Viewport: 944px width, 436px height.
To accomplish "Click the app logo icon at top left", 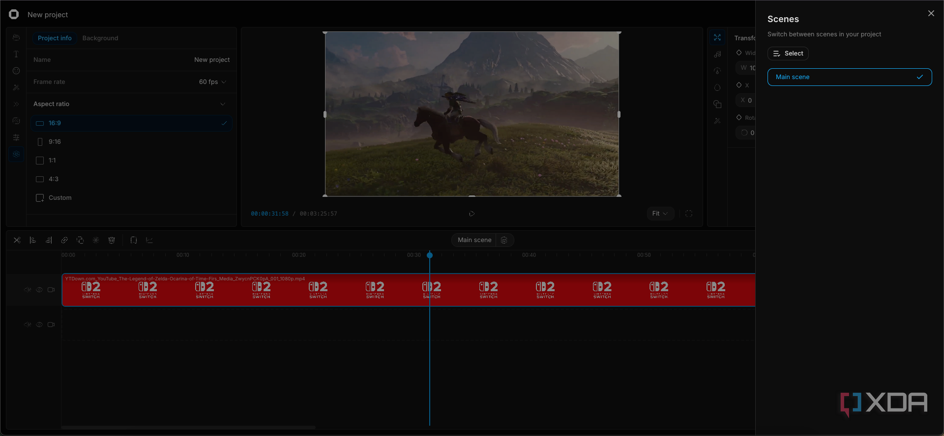I will [14, 14].
